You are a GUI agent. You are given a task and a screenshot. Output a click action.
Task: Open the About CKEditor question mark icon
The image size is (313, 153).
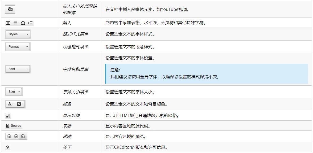point(8,147)
